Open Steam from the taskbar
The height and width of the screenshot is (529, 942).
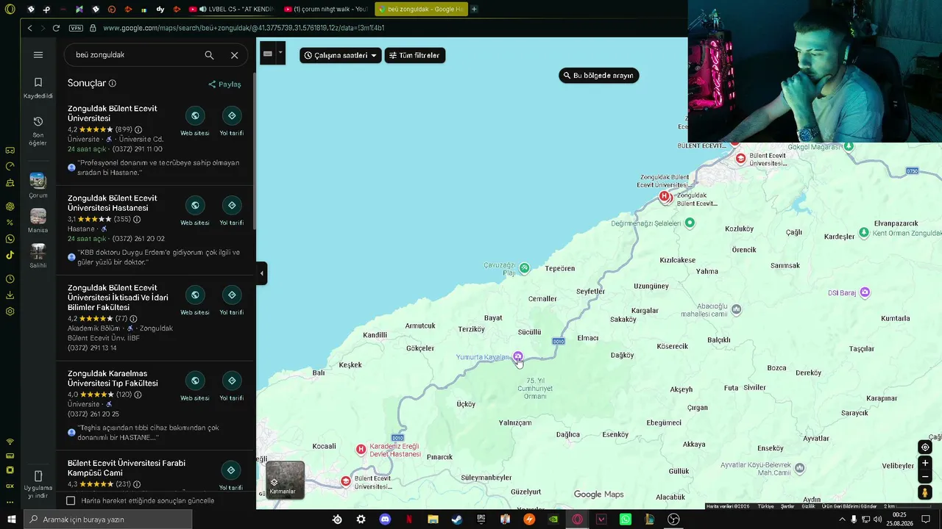tap(457, 519)
